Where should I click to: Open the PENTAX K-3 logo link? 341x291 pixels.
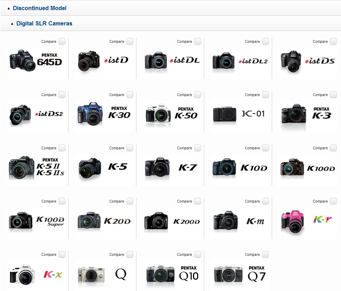pos(322,113)
